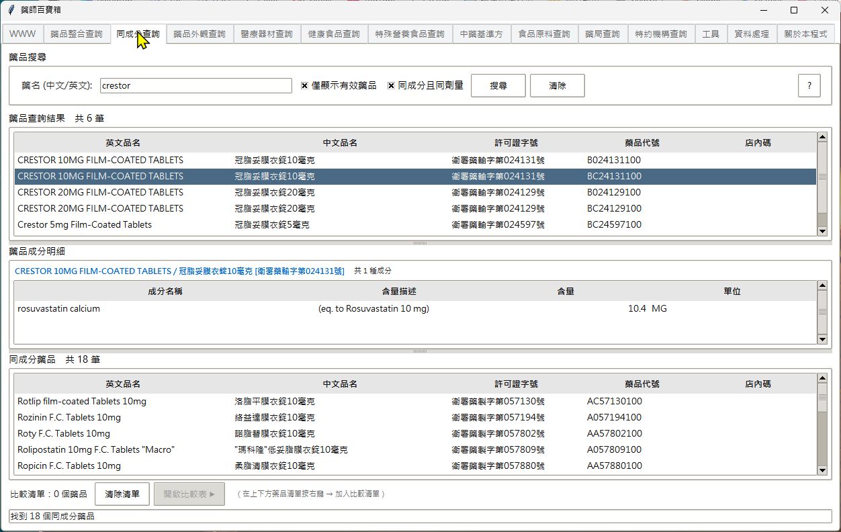Image resolution: width=841 pixels, height=532 pixels.
Task: Click the same-ingredient list scrollbar thumb
Action: [x=822, y=398]
